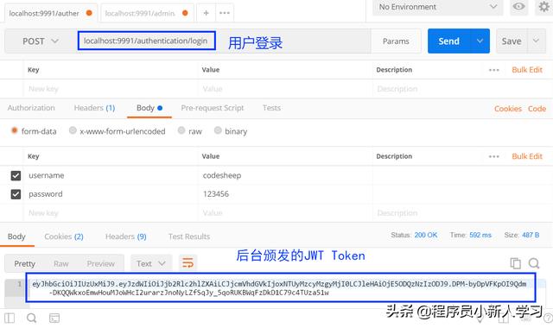The height and width of the screenshot is (328, 553).
Task: Select the raw body type radio
Action: (181, 130)
